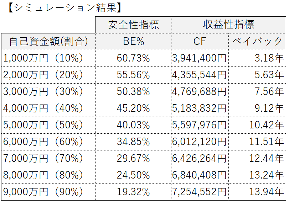Select the 60.73% BE cell
This screenshot has width=289, height=202.
click(x=133, y=58)
